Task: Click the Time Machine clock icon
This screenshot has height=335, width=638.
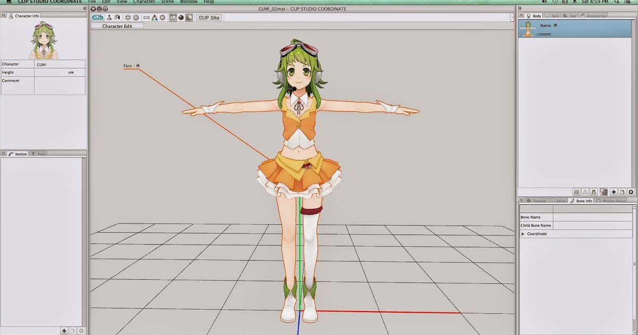Action: pos(555,2)
